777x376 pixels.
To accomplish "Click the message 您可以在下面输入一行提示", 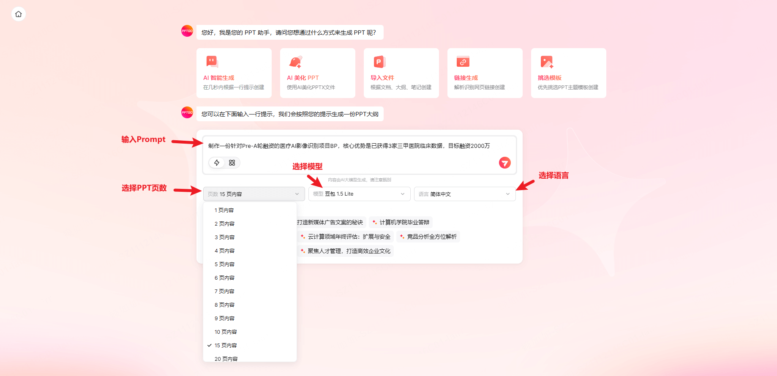I will [290, 114].
